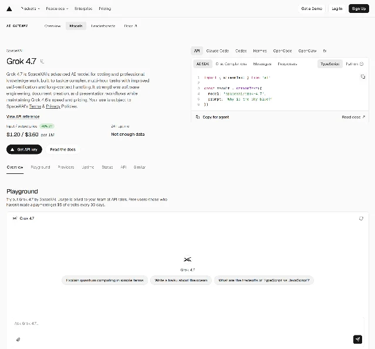375x349 pixels.
Task: Switch the code language to TypeScript
Action: pyautogui.click(x=330, y=64)
